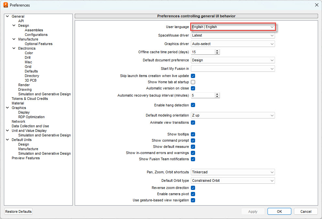Toggle Show default measure checkbox
This screenshot has height=219, width=322.
(x=193, y=147)
